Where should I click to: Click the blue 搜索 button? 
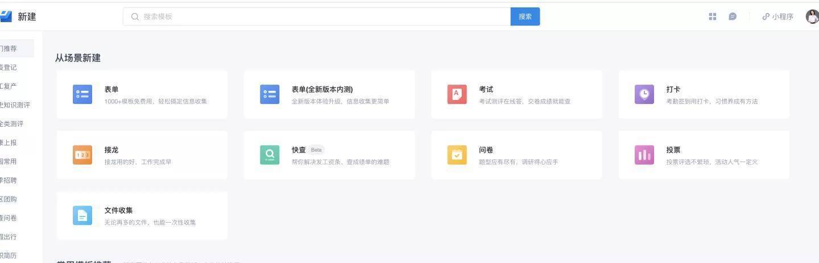(x=525, y=16)
